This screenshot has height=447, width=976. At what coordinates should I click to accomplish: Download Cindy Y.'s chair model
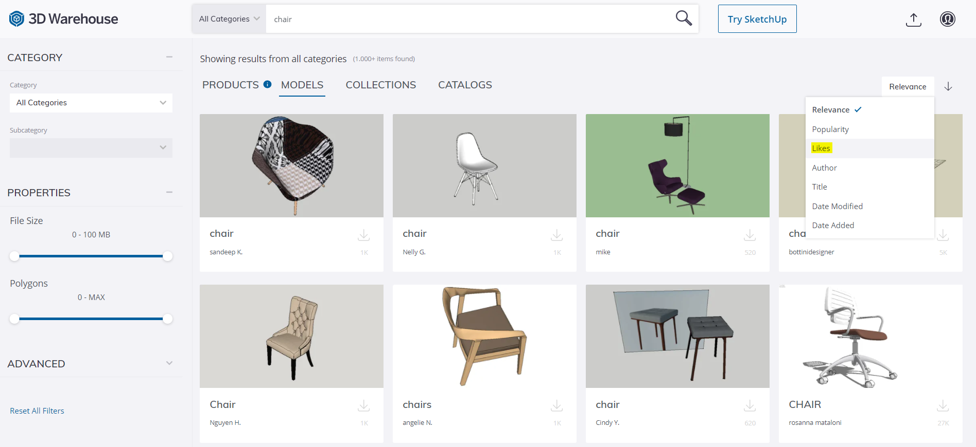[x=750, y=405]
